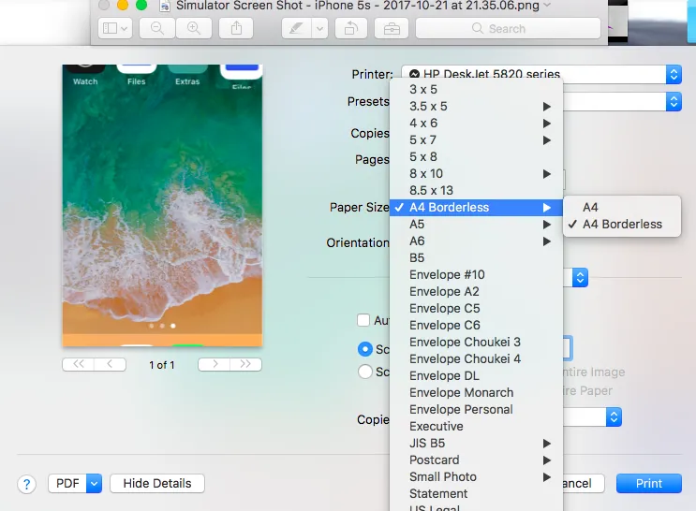
Task: Click the zoom in magnifier icon
Action: point(194,29)
